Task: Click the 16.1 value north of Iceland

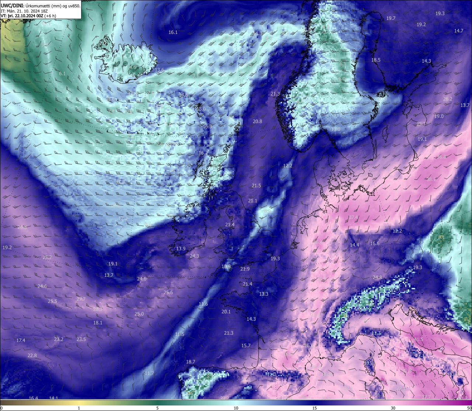Action: coord(173,32)
